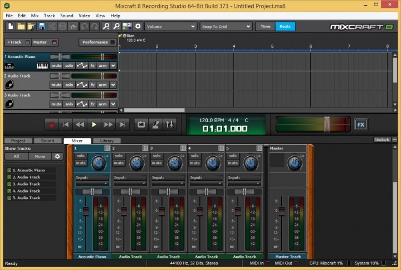
Task: Click the add sound file icon
Action: point(31,26)
